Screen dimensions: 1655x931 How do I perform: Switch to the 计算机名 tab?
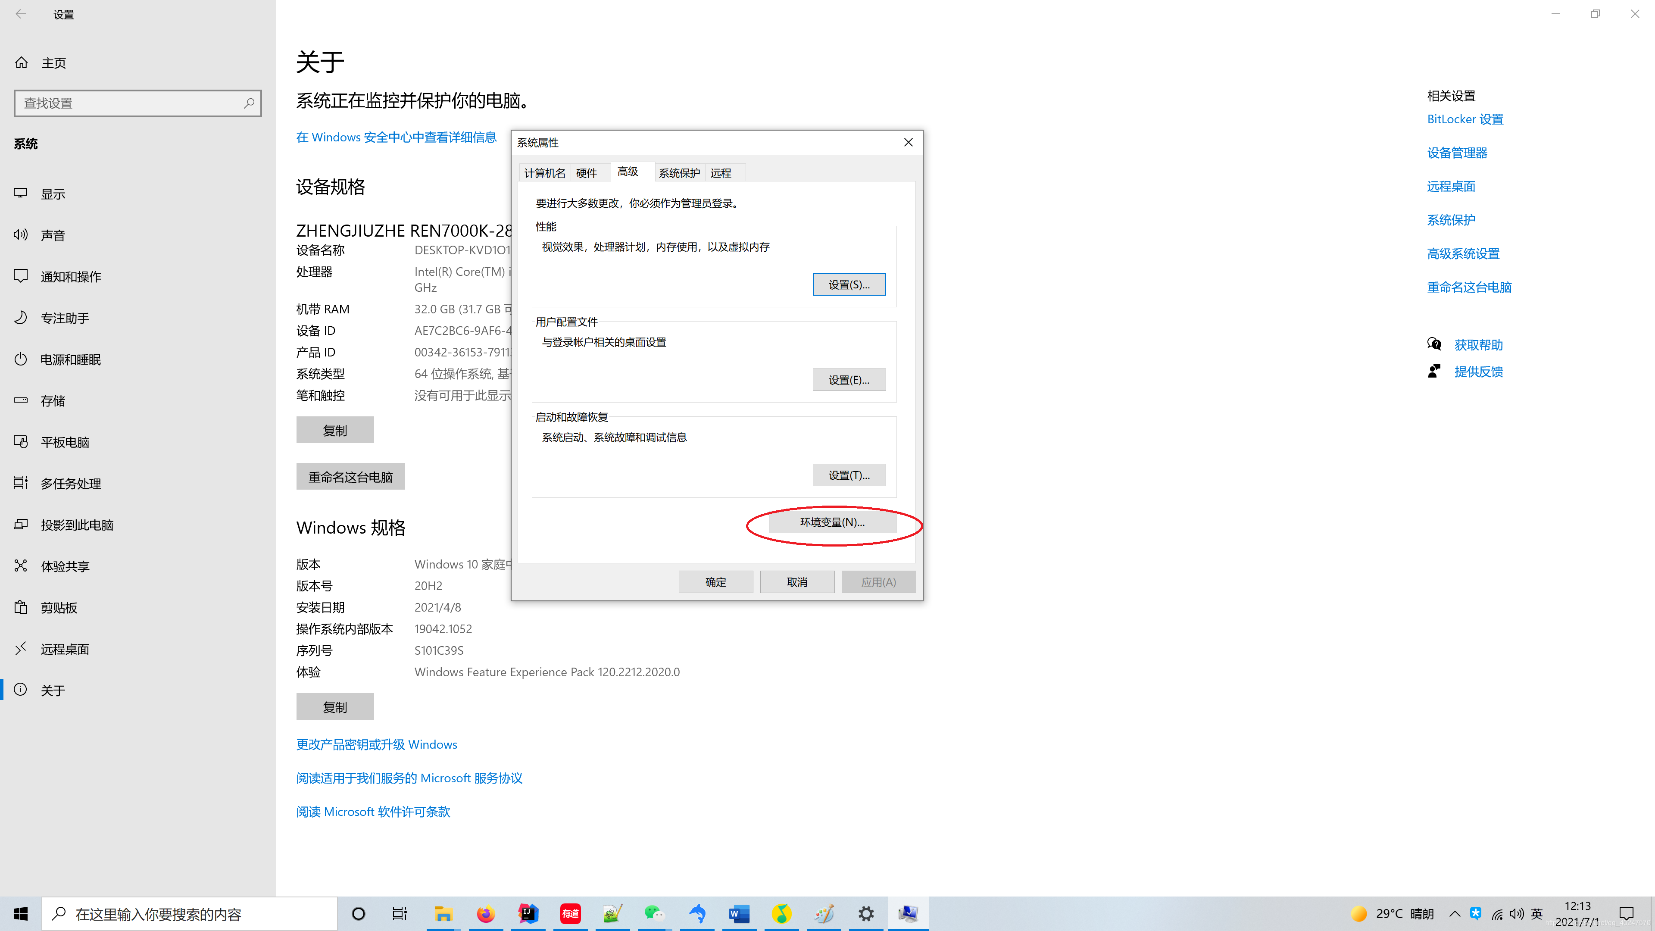544,173
